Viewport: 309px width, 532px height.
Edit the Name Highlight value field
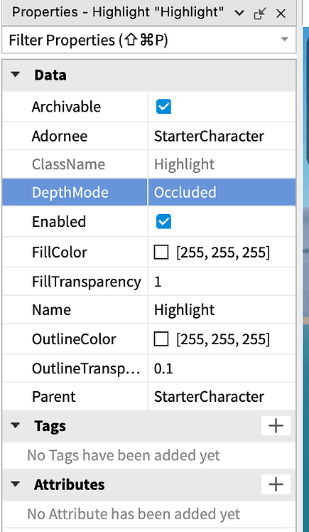pyautogui.click(x=222, y=310)
